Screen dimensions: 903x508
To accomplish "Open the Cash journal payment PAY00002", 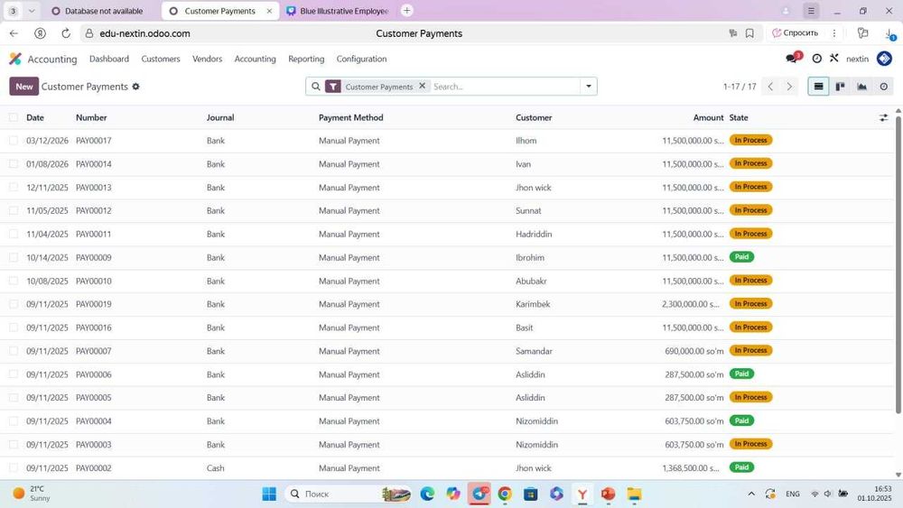I will pos(447,467).
